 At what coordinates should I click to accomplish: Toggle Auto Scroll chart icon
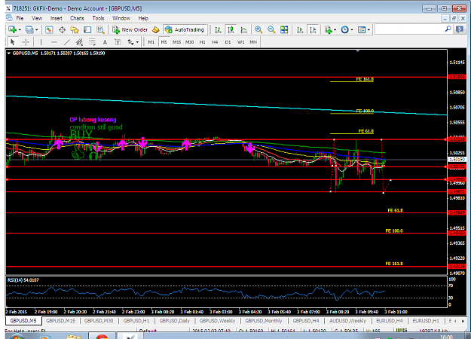coord(300,29)
